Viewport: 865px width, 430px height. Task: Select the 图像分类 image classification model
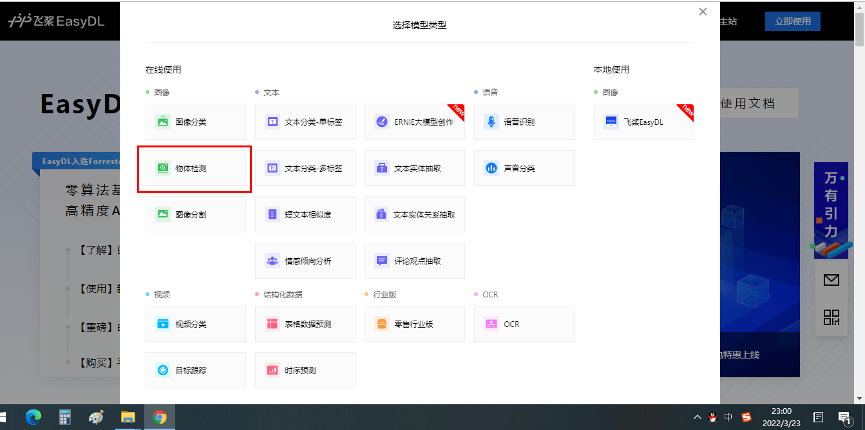(x=195, y=122)
